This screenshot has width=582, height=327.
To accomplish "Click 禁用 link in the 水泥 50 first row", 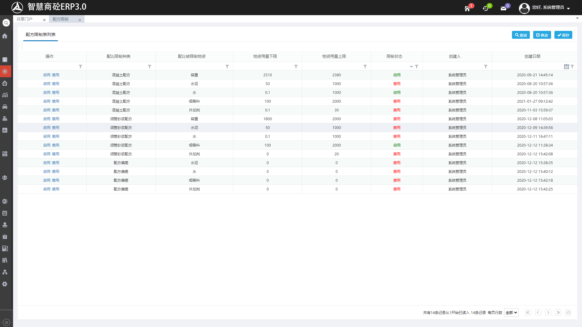I will click(55, 84).
